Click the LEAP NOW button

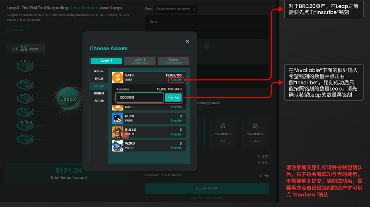(x=207, y=188)
